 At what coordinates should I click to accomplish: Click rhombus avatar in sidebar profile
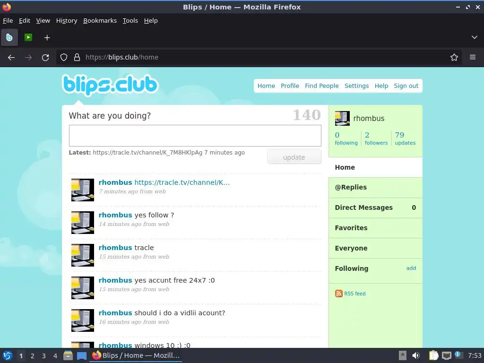point(342,119)
